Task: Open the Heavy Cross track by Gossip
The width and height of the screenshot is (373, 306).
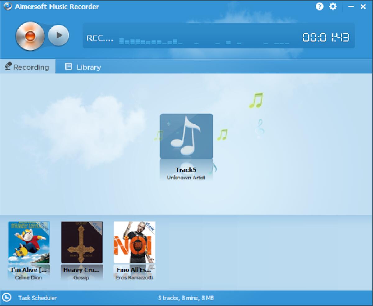Action: point(81,242)
